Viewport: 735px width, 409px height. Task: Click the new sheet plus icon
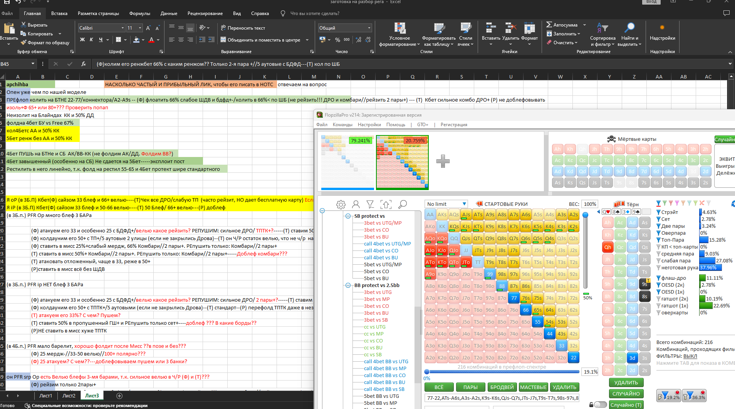point(119,396)
